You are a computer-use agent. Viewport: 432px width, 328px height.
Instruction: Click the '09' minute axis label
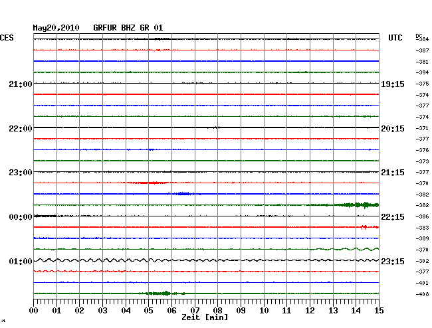[x=241, y=311]
